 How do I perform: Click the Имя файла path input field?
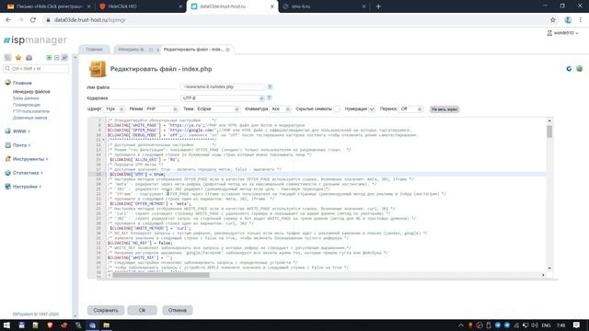[x=223, y=86]
